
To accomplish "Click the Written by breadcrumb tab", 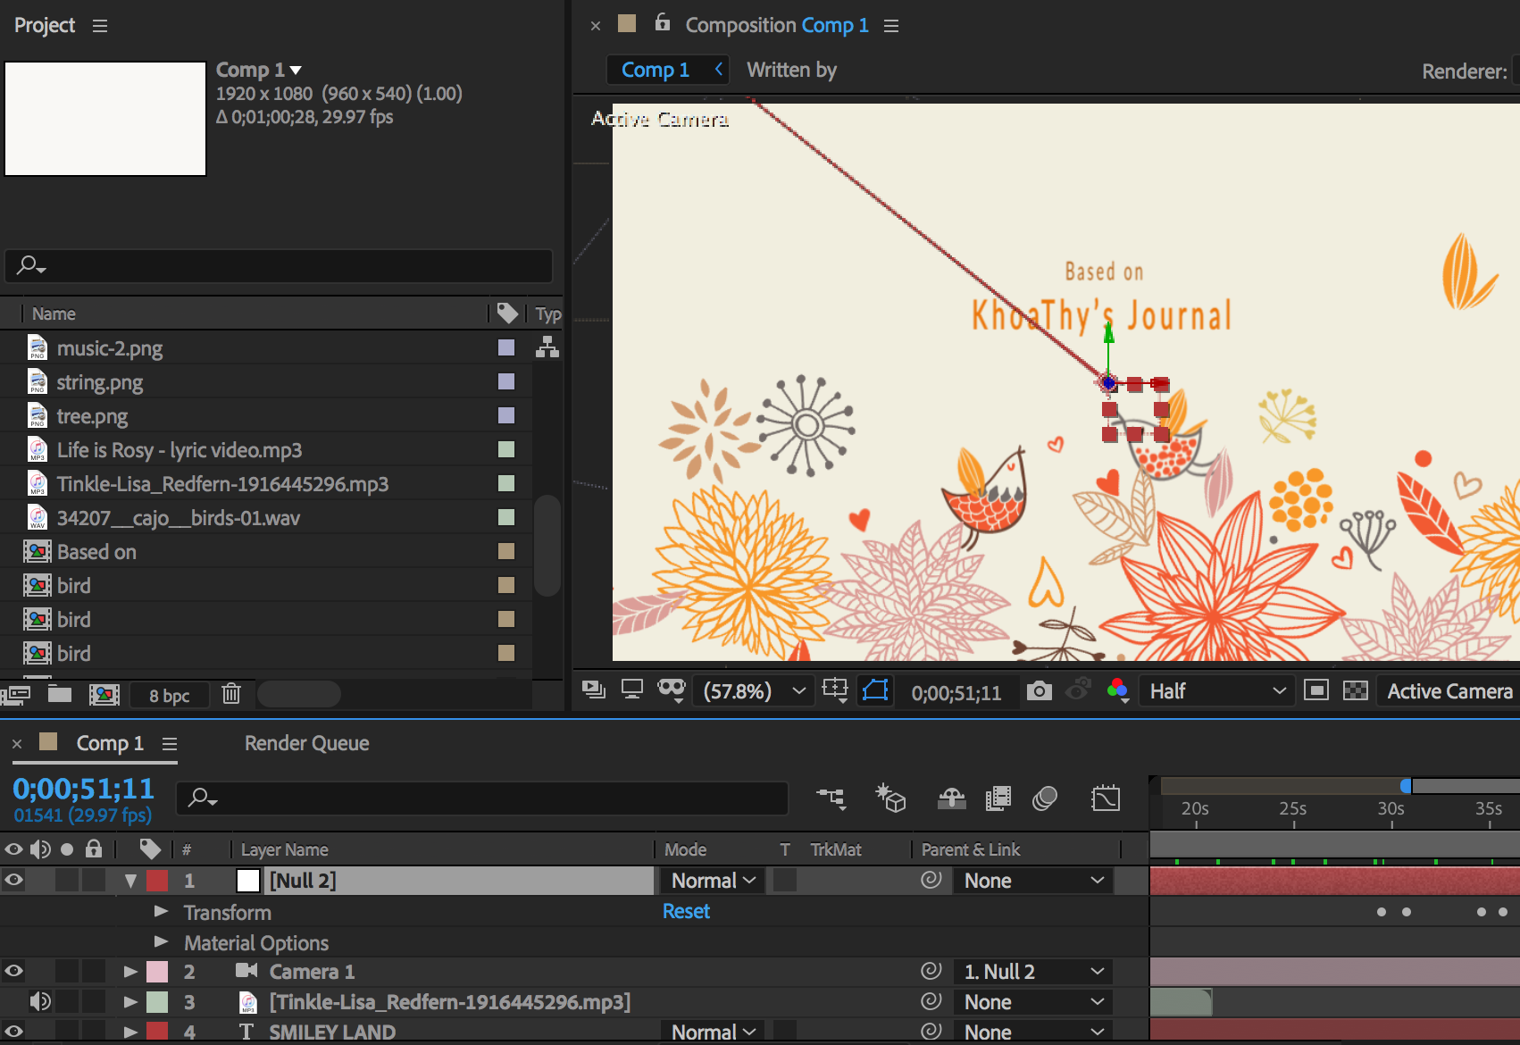I will [x=791, y=70].
